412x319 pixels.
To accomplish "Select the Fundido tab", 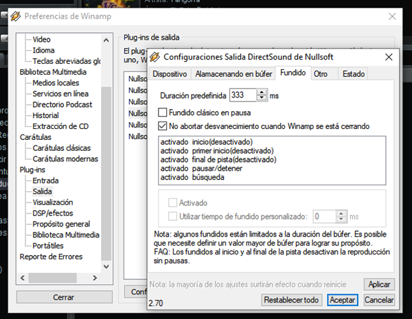I will (x=293, y=73).
